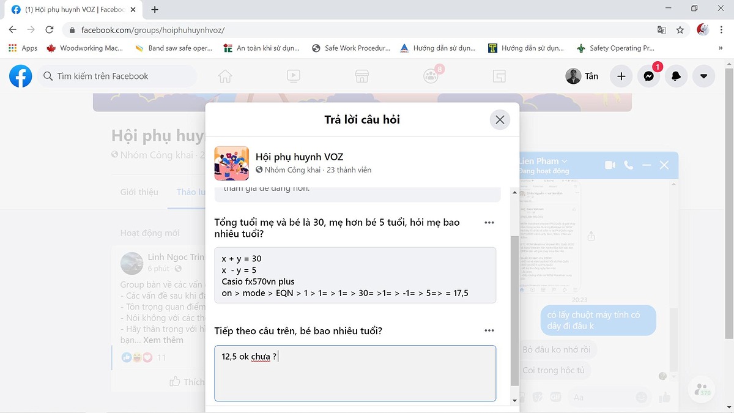Open the Safe Work Procedur... bookmark
Viewport: 734px width, 413px height.
click(x=351, y=48)
